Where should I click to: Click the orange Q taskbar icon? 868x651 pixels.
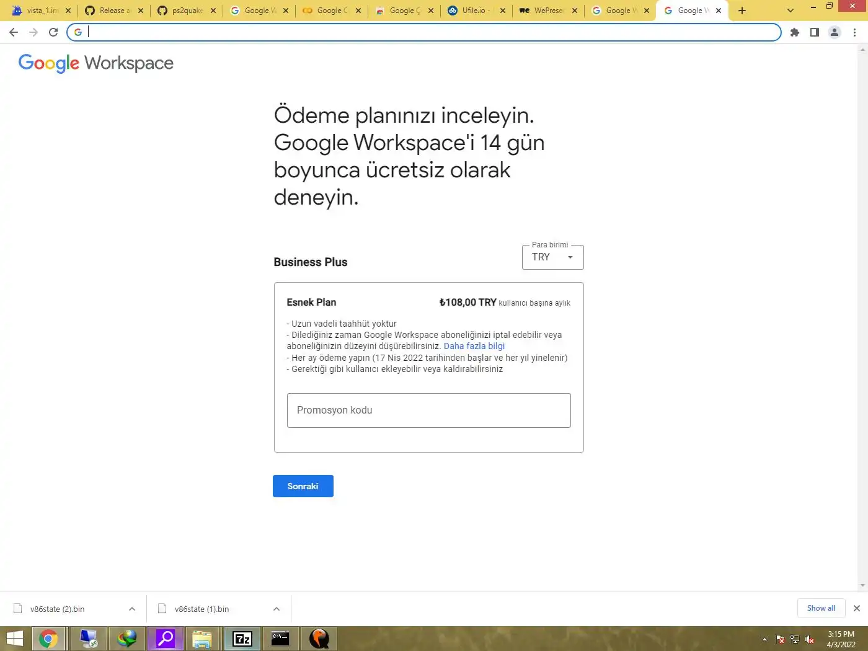coord(319,639)
